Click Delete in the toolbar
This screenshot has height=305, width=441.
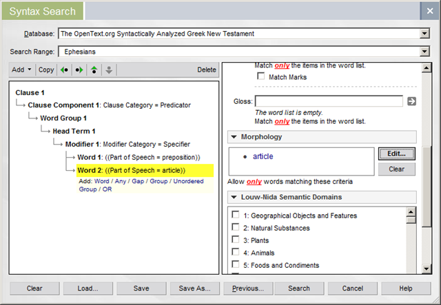[x=206, y=70]
